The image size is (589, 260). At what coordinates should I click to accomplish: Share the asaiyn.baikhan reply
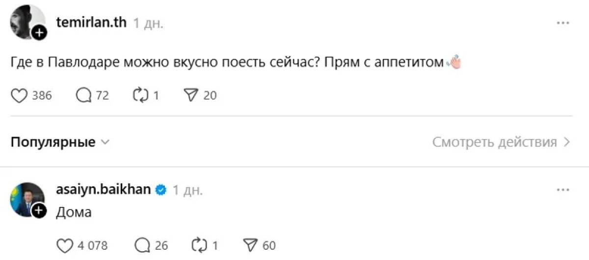(250, 245)
